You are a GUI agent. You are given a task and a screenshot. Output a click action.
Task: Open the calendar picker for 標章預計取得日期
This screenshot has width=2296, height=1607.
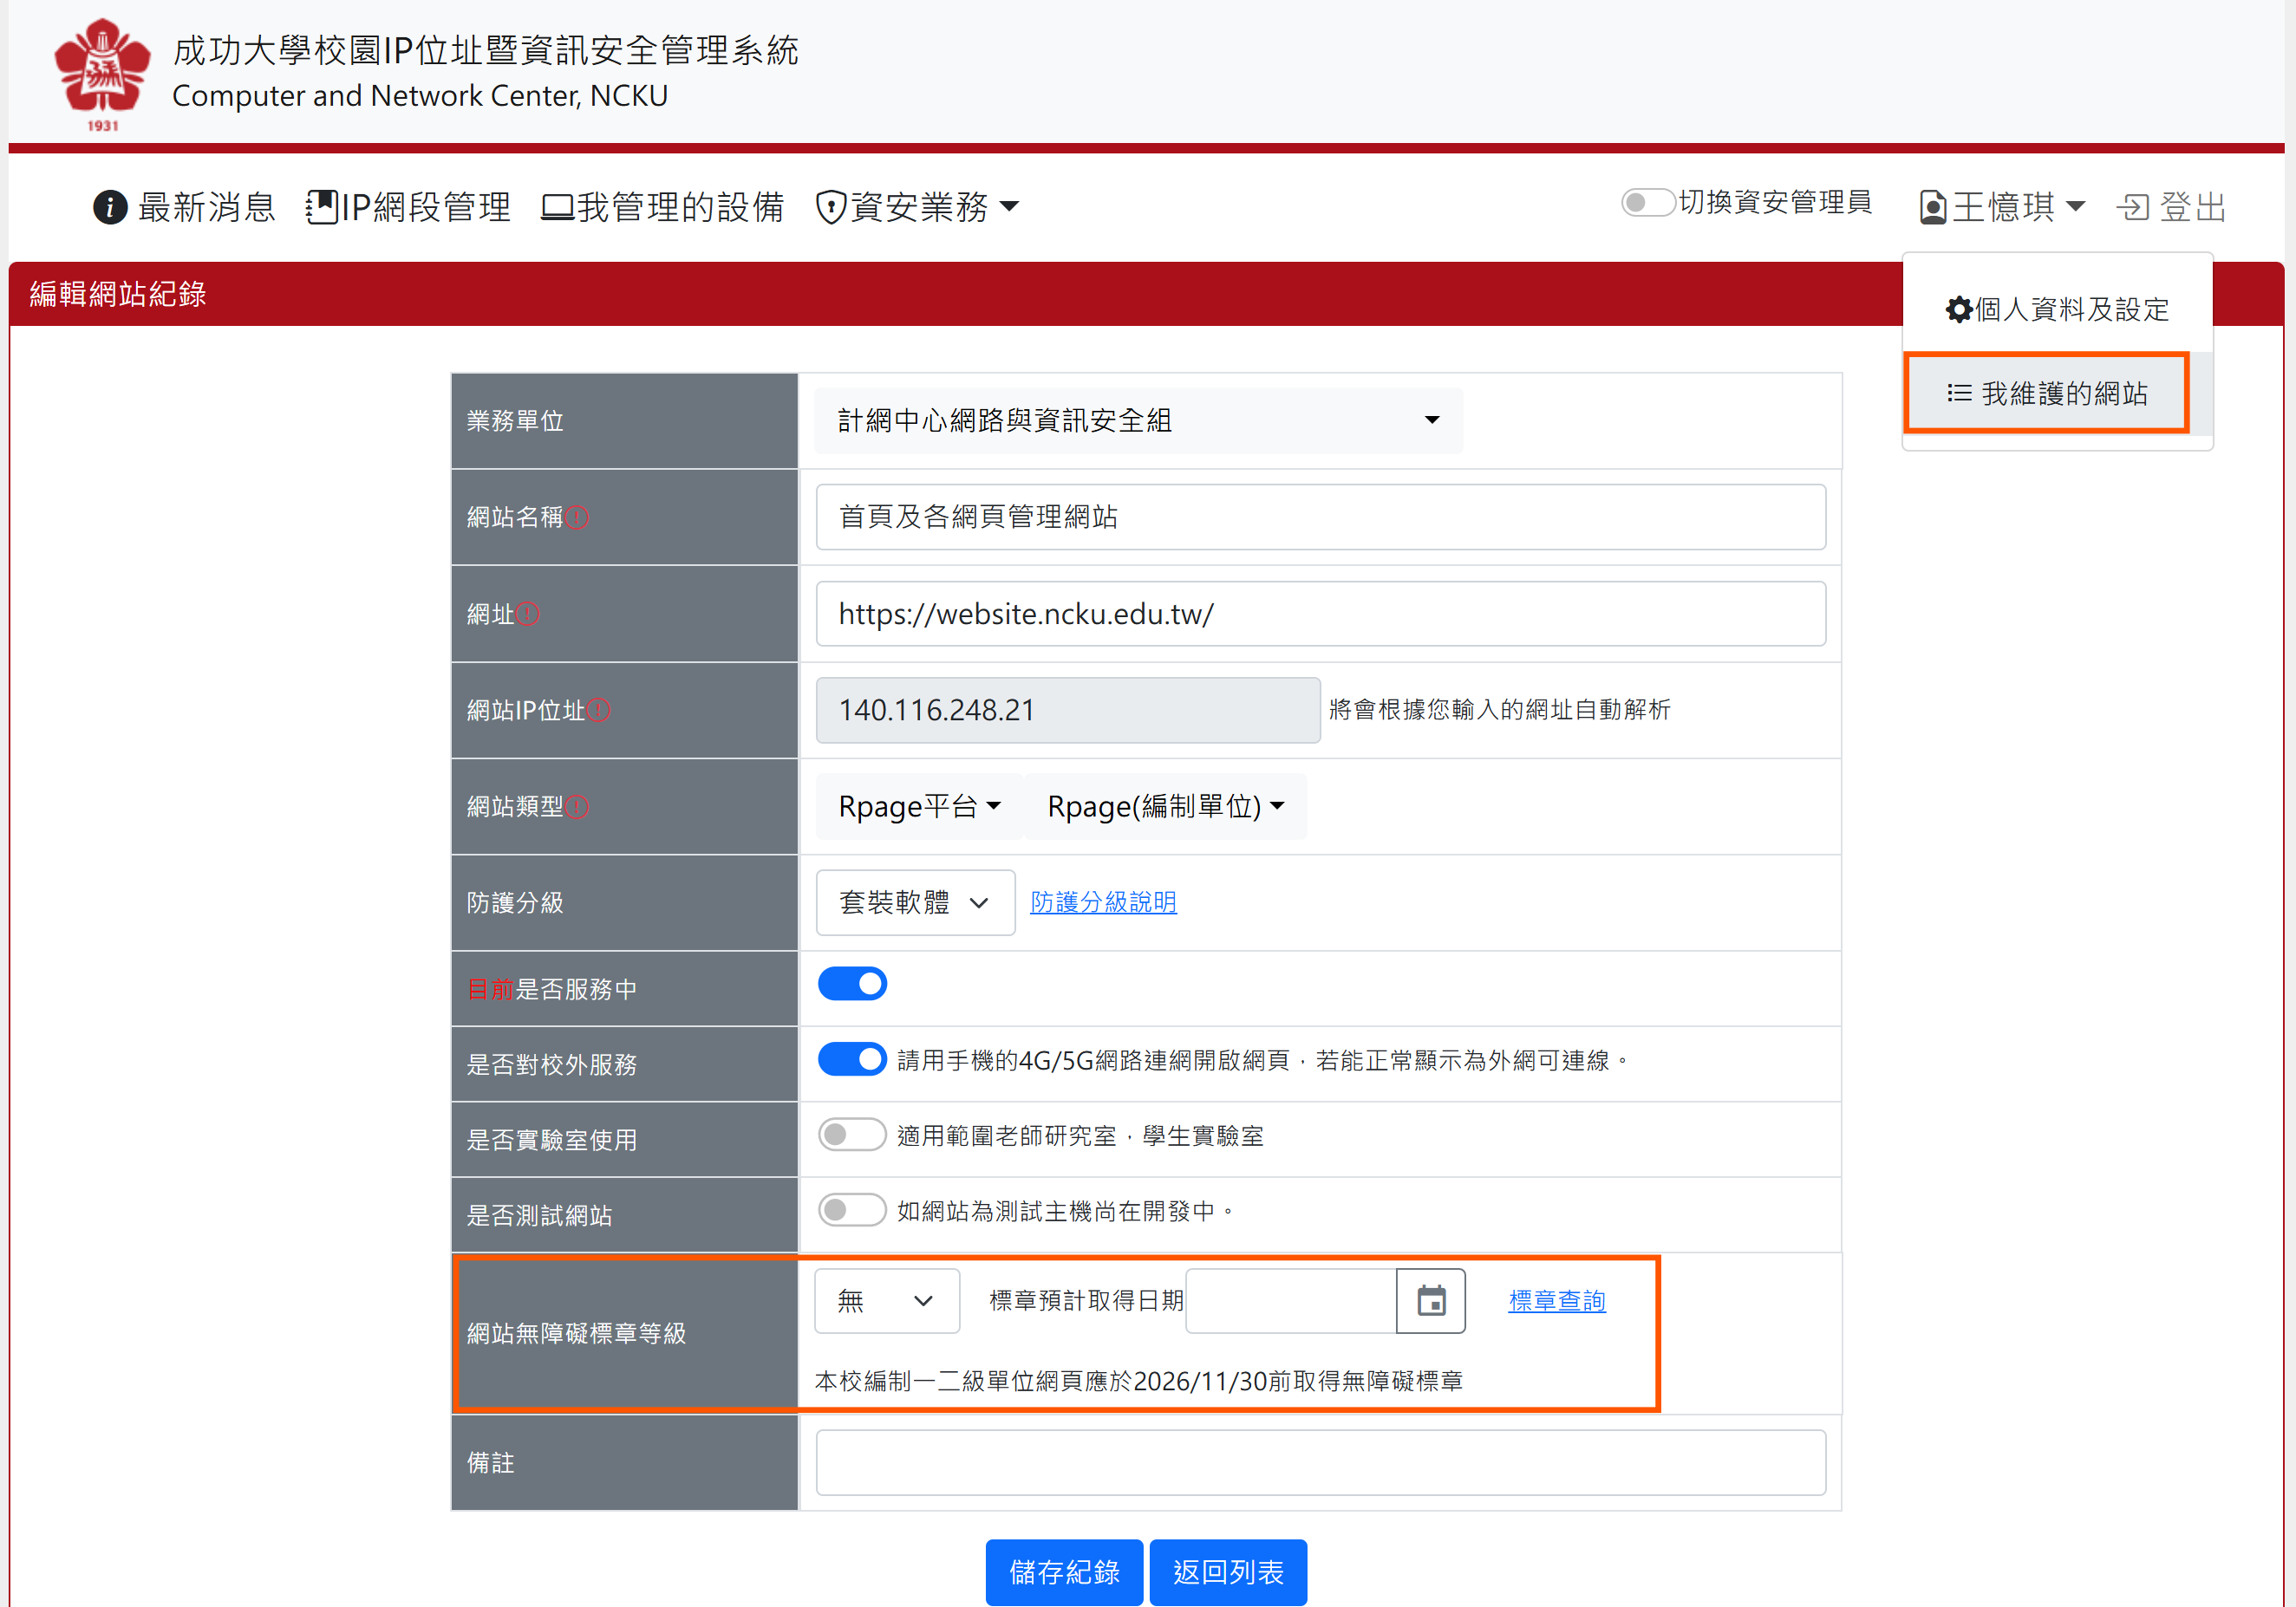tap(1431, 1300)
